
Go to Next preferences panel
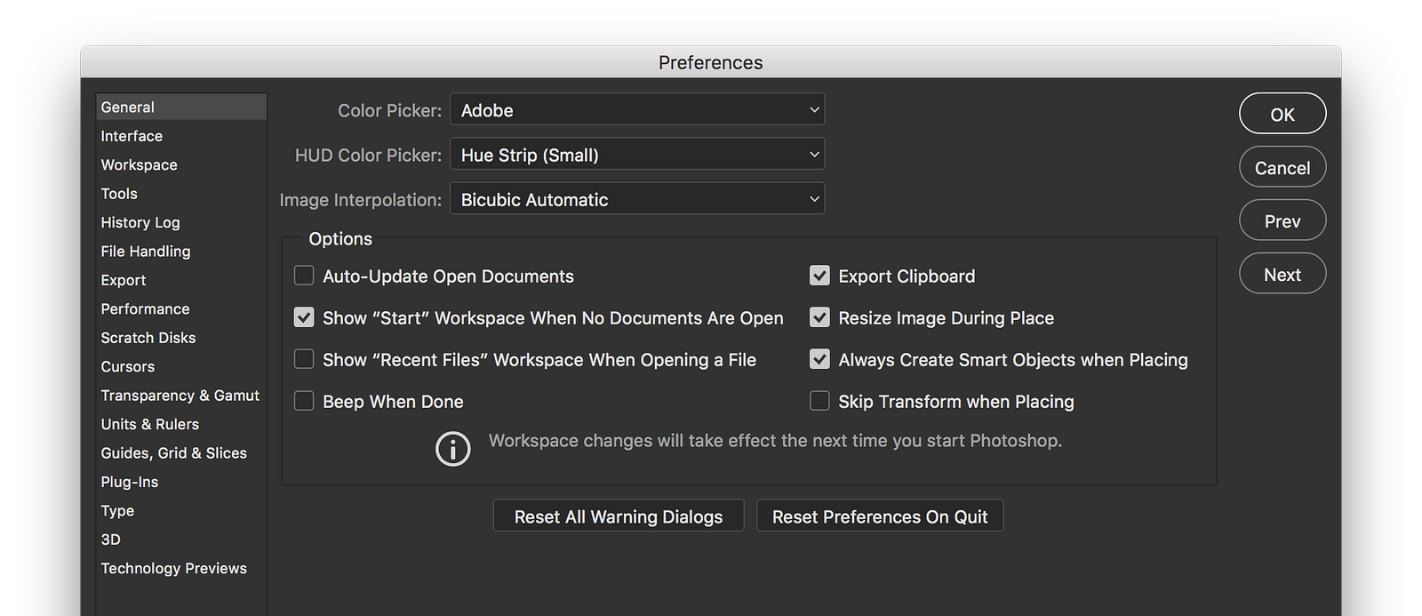pyautogui.click(x=1282, y=275)
